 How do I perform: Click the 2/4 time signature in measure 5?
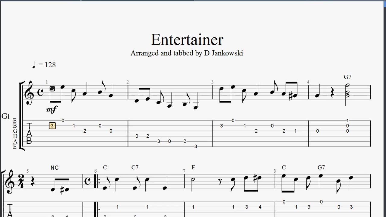tap(21, 181)
